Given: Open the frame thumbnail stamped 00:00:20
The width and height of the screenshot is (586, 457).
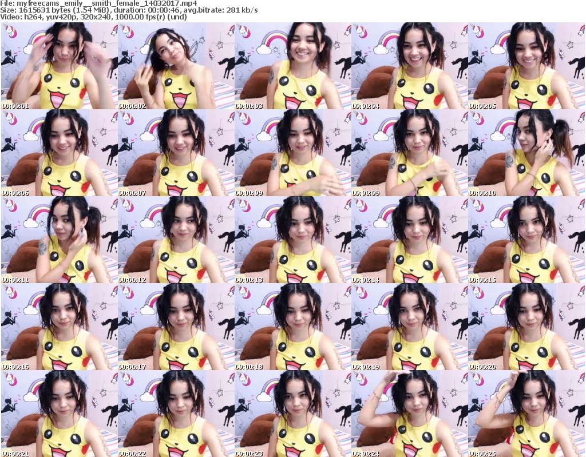Looking at the screenshot, I should point(526,327).
